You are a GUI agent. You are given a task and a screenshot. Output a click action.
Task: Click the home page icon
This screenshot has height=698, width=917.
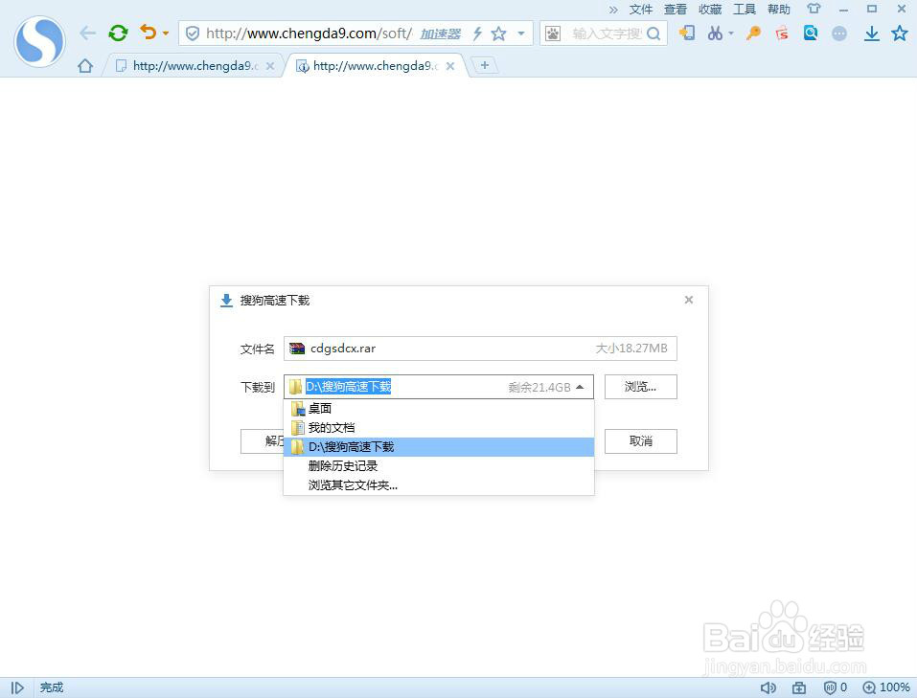point(85,65)
